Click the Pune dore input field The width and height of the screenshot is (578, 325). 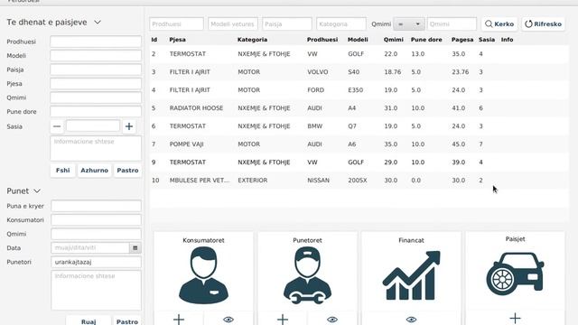(96, 112)
